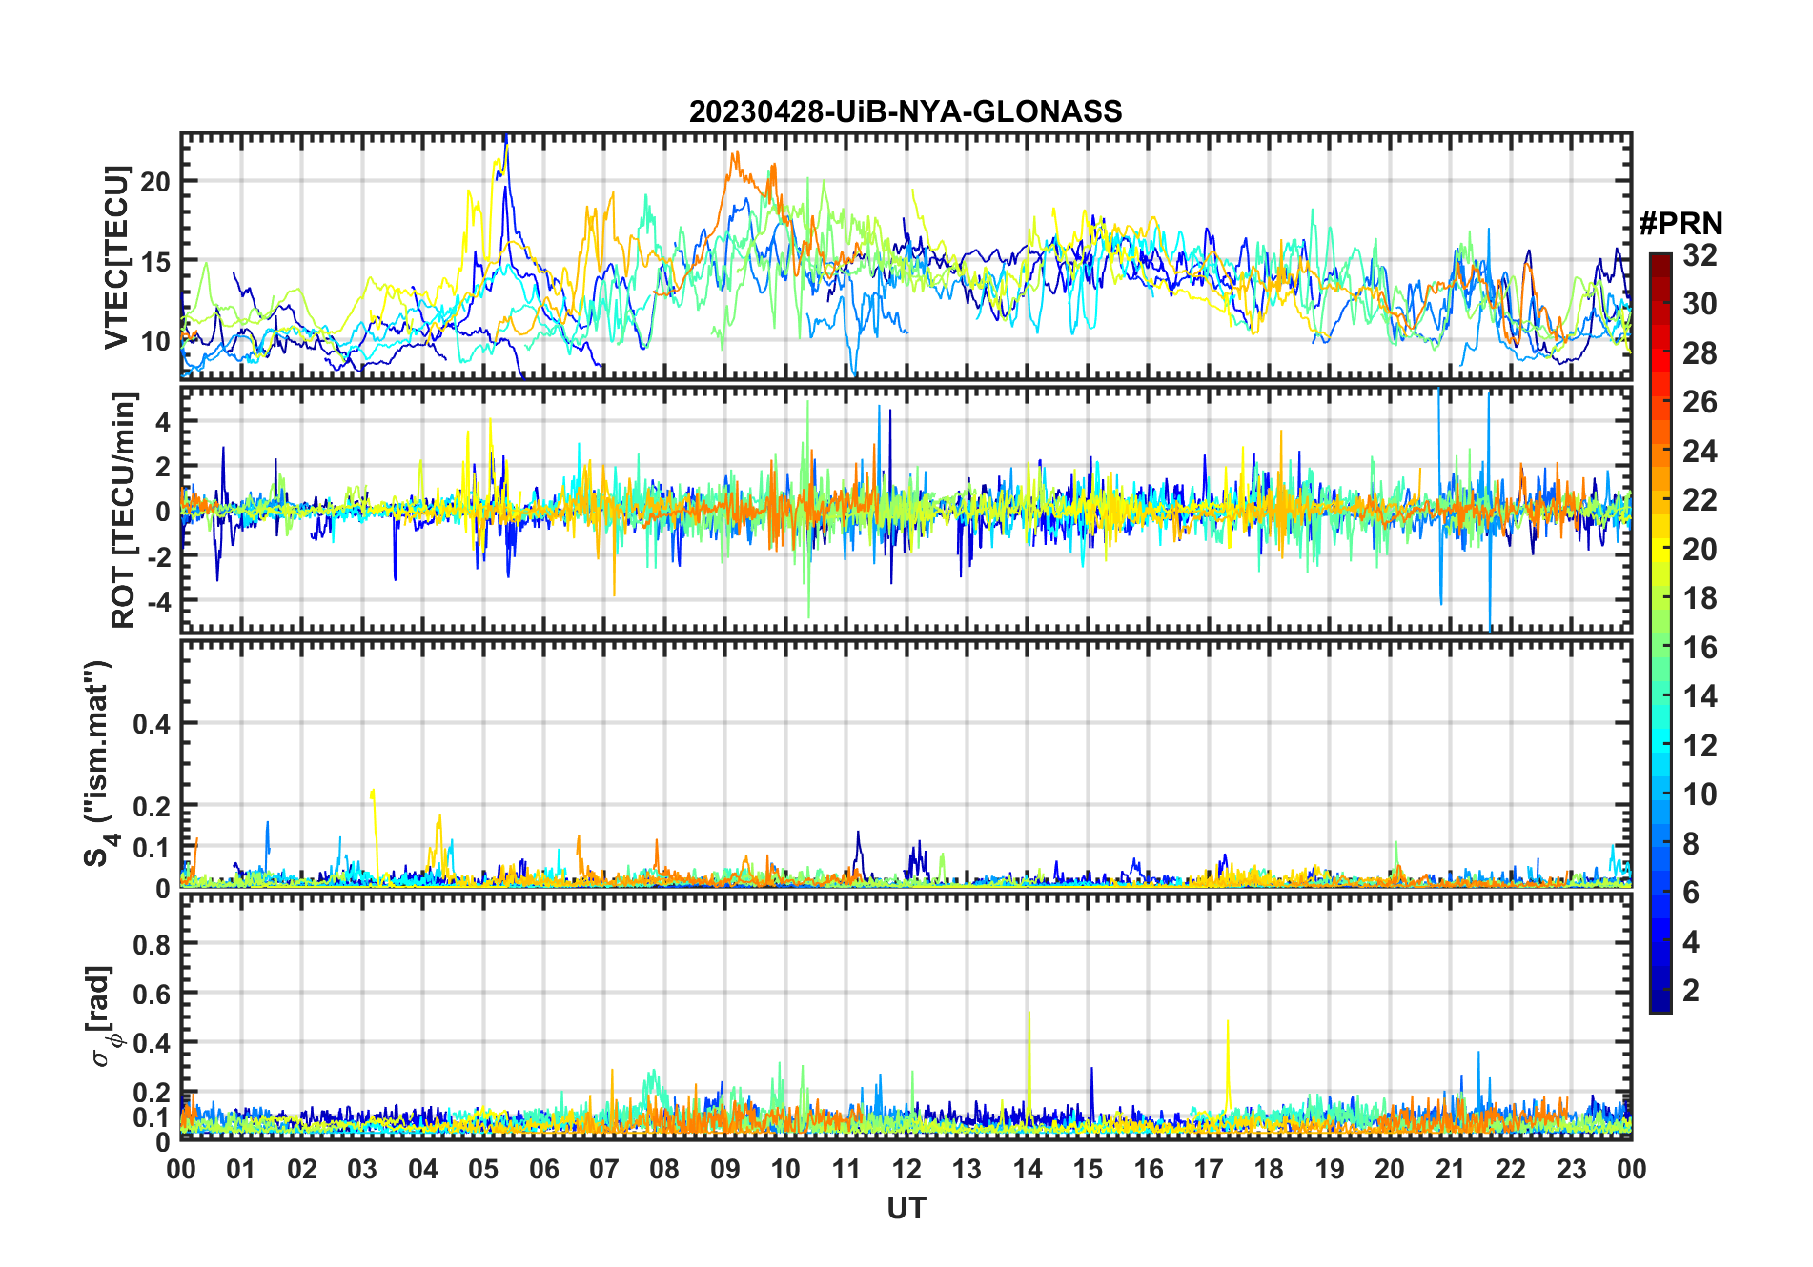The width and height of the screenshot is (1813, 1267).
Task: Select colorbar tick label 16
Action: [x=1700, y=648]
